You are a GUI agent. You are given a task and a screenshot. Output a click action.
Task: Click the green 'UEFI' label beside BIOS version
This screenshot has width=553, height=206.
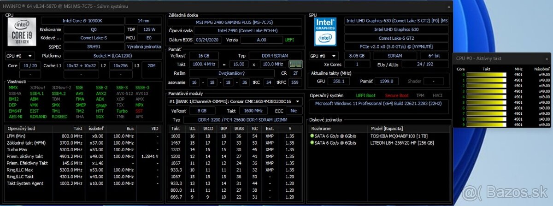289,40
